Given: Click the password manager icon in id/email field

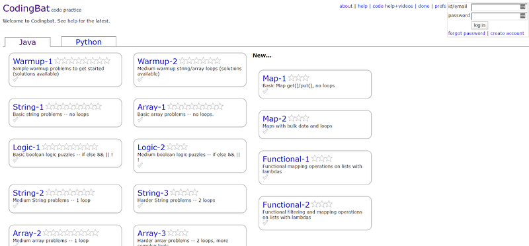Looking at the screenshot, I should pyautogui.click(x=523, y=7).
